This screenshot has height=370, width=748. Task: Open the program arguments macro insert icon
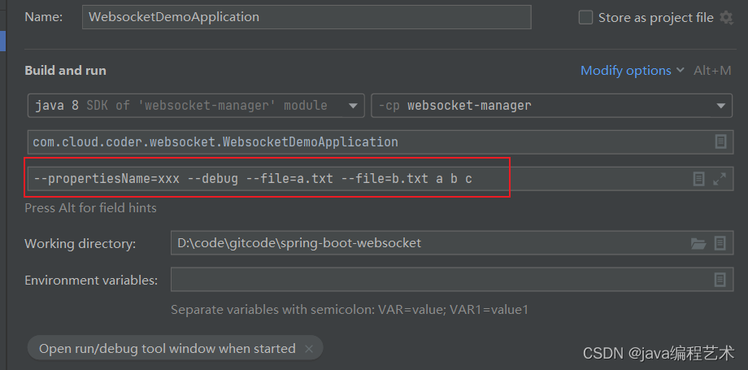click(x=698, y=179)
